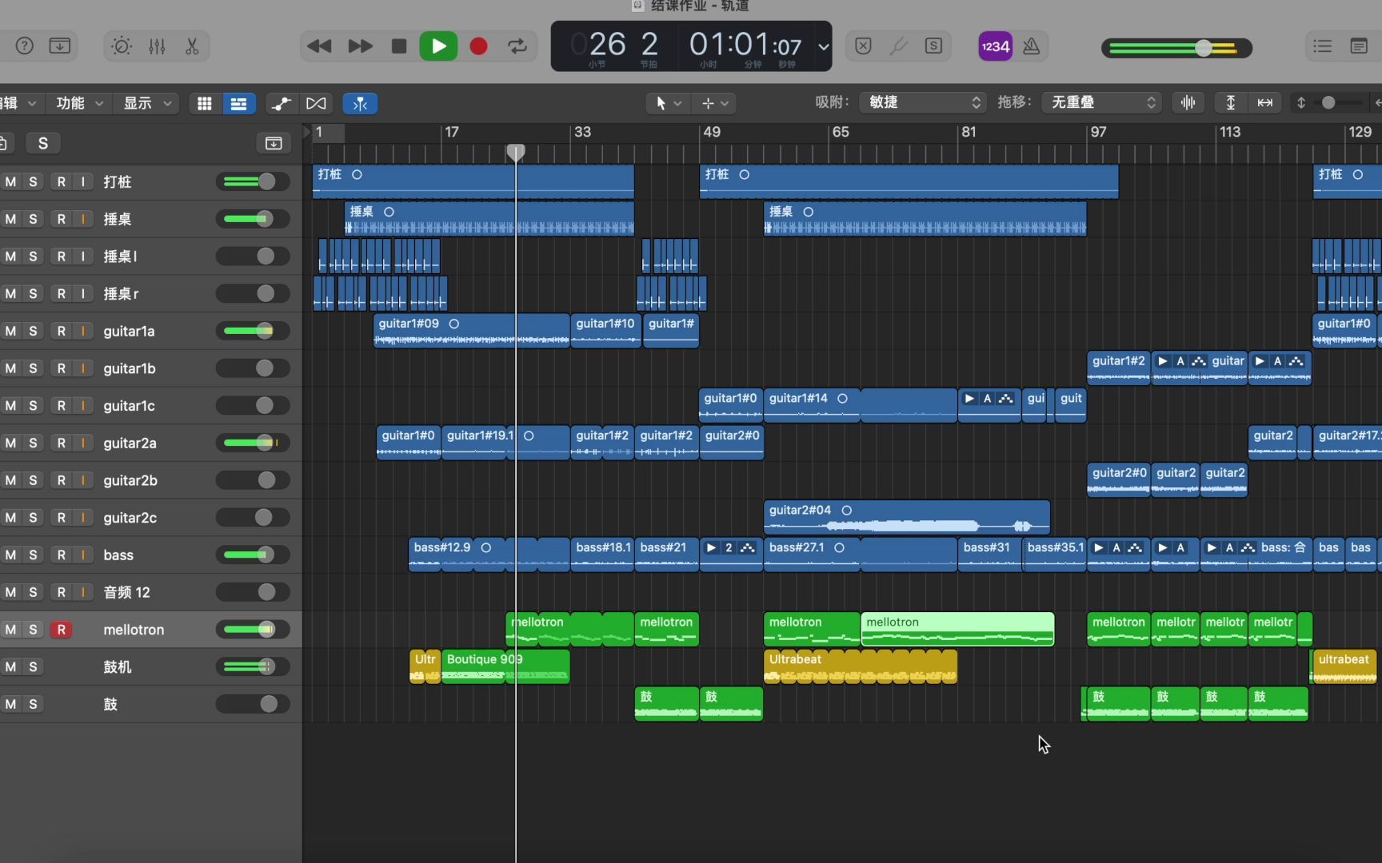
Task: Open Editors scissors icon
Action: pyautogui.click(x=192, y=46)
